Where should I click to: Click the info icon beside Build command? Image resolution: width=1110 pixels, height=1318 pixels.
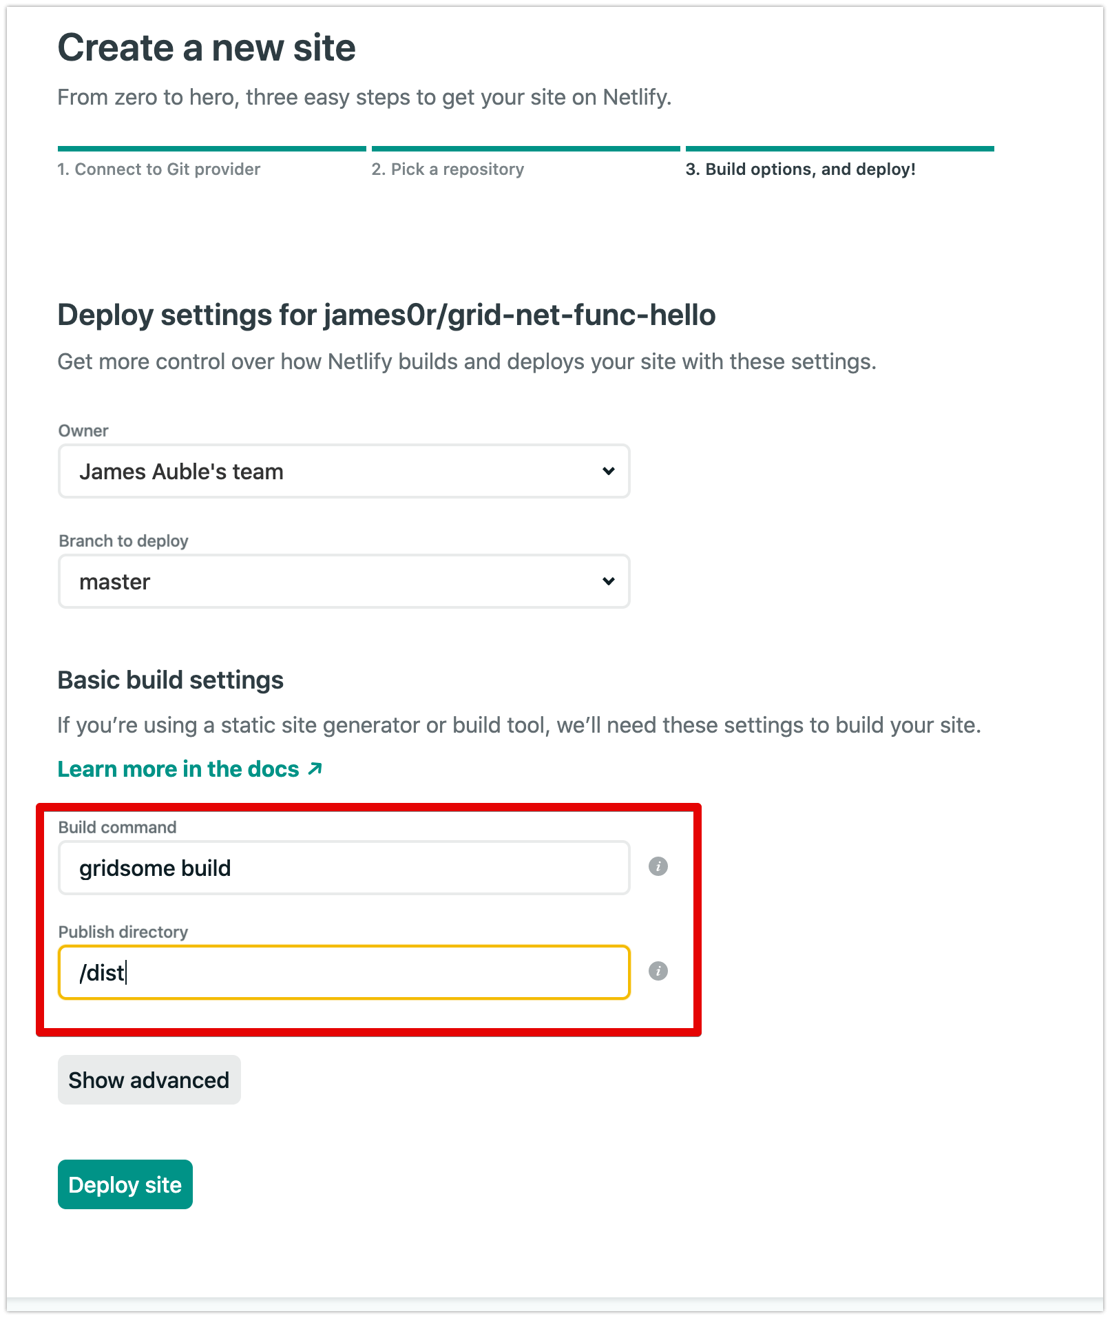click(659, 867)
